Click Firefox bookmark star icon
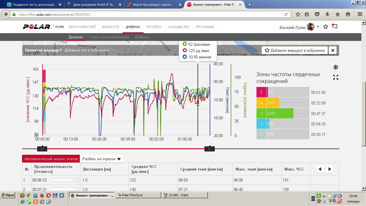This screenshot has width=366, height=206. (x=298, y=14)
